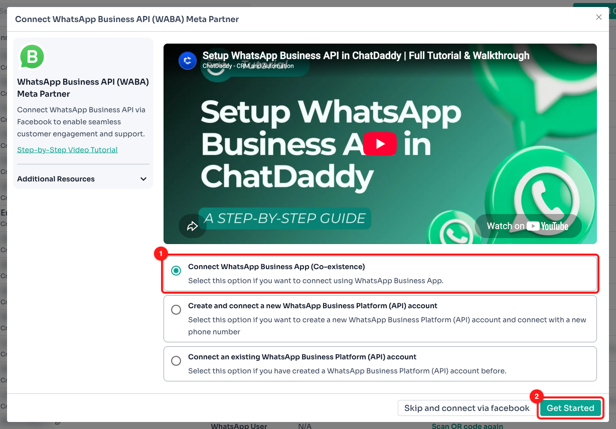Click the Co-existence option title text

pos(276,267)
